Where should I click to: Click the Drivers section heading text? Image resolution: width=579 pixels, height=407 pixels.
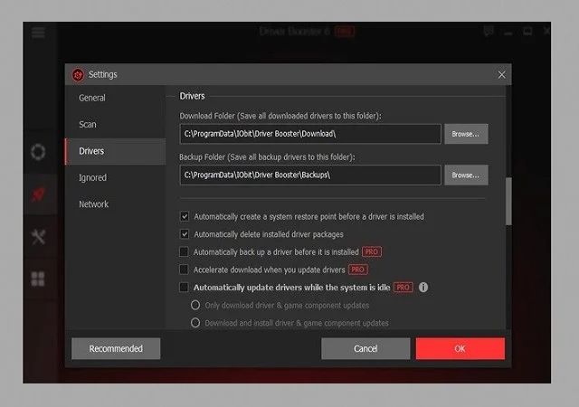tap(192, 96)
